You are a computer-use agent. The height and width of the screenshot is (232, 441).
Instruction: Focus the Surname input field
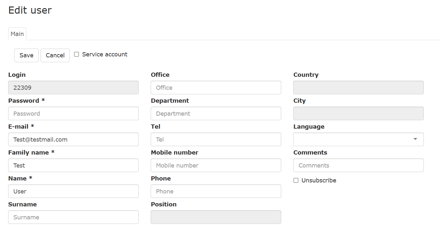pos(73,217)
